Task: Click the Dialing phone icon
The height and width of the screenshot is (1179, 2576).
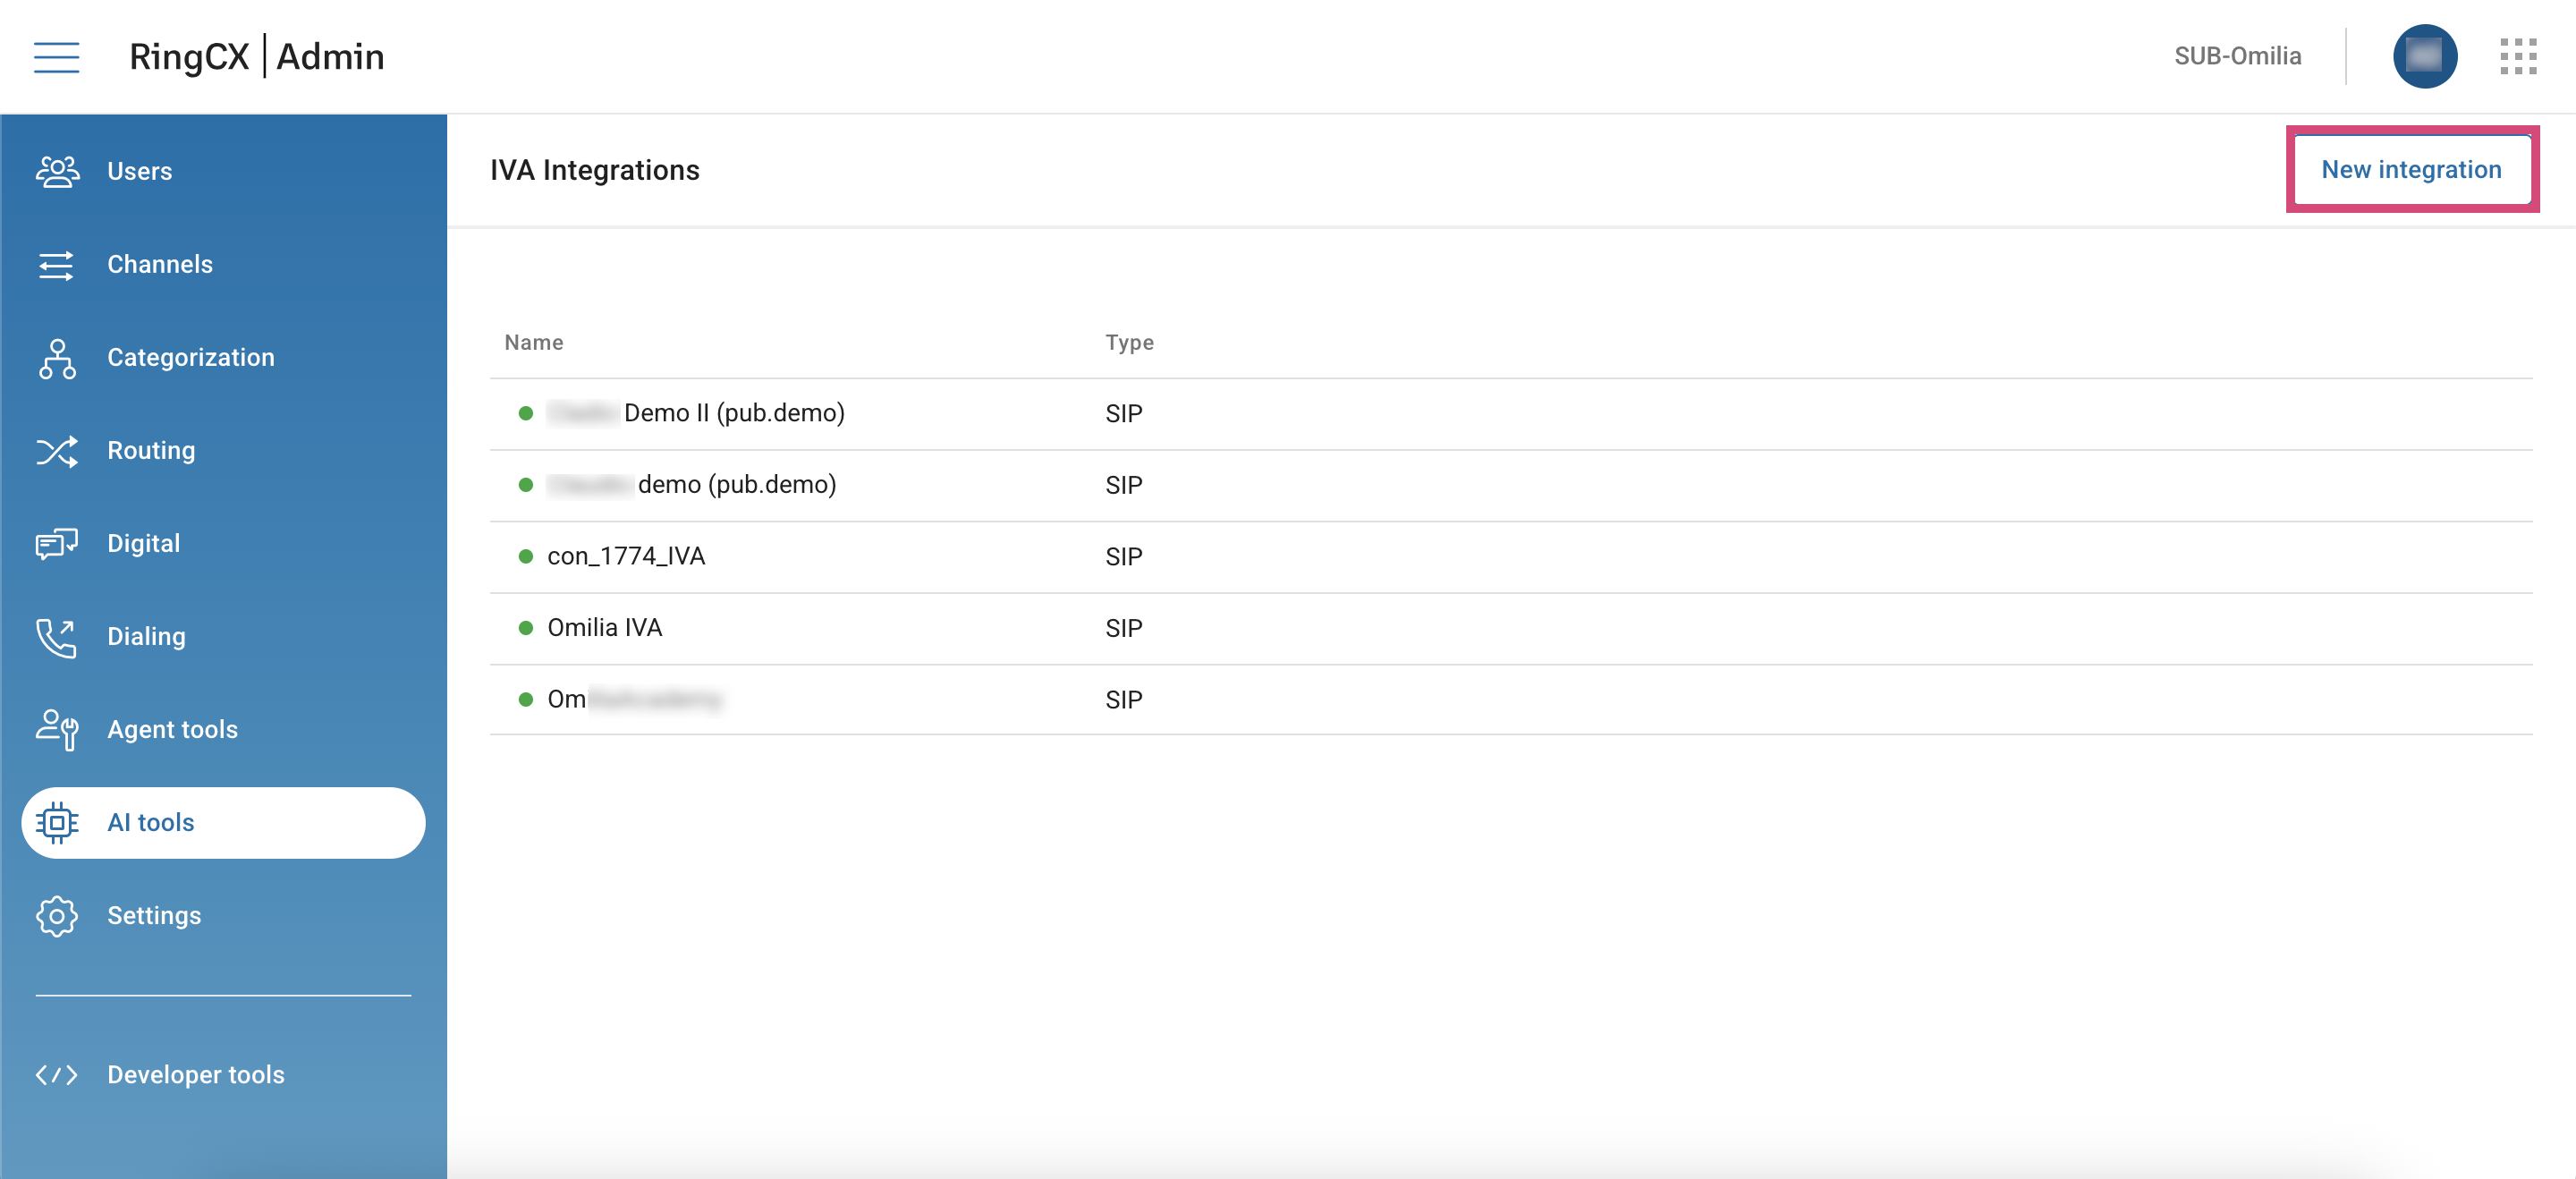Action: pyautogui.click(x=57, y=637)
